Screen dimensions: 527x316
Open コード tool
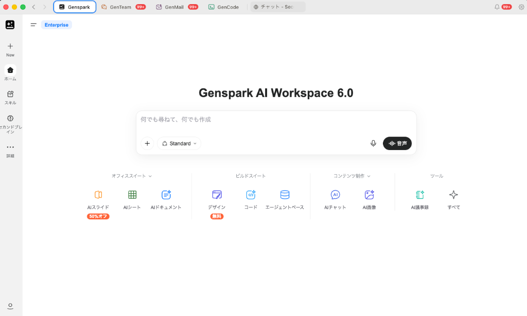[251, 199]
